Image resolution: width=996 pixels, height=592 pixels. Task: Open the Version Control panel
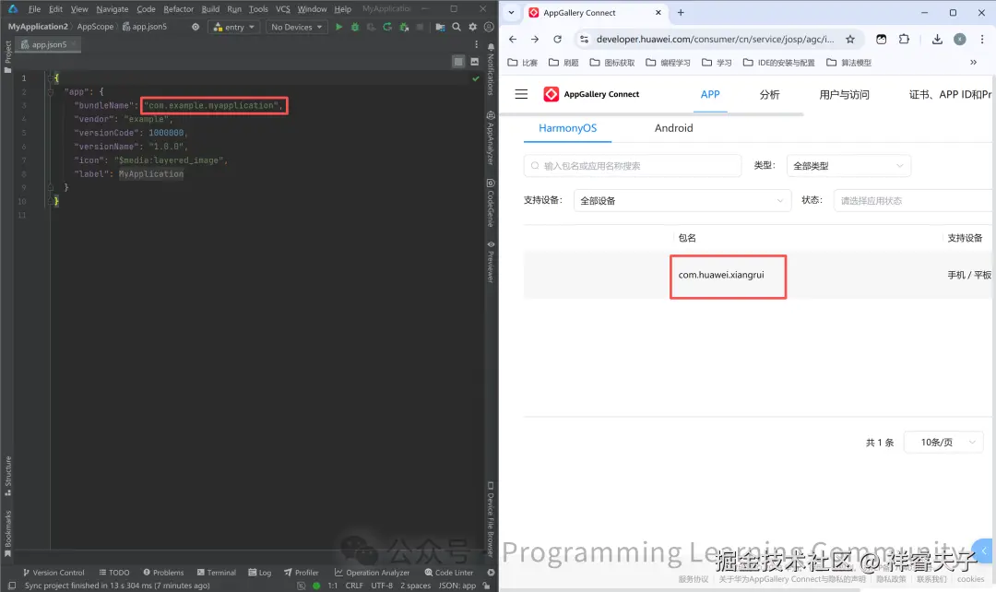click(57, 572)
